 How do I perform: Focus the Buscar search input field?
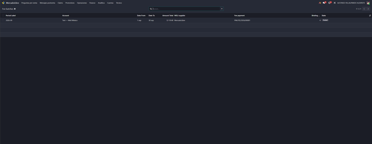(x=186, y=9)
